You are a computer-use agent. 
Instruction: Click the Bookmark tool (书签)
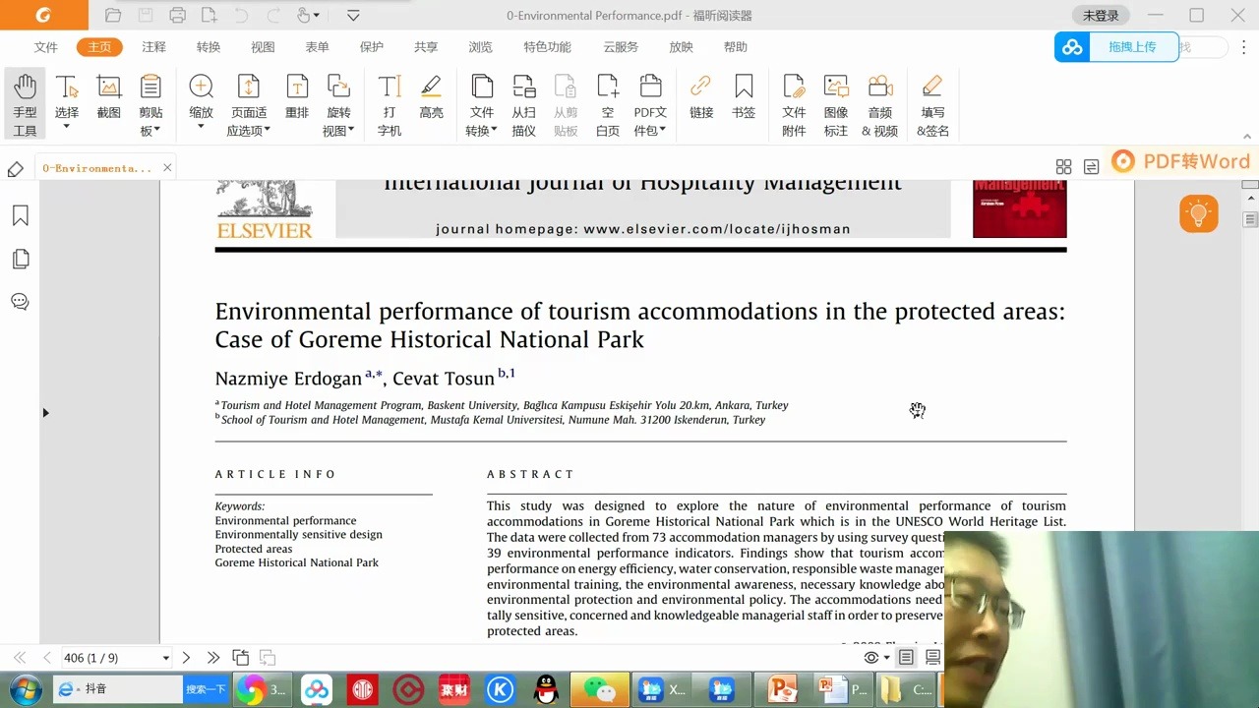744,96
